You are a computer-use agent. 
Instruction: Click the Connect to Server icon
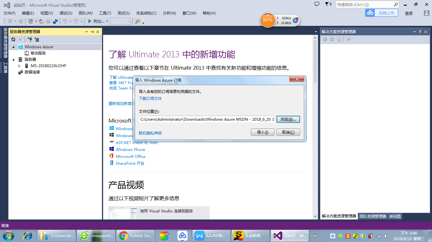click(37, 39)
